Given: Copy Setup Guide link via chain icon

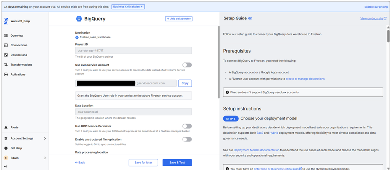Looking at the screenshot, I should pyautogui.click(x=250, y=18).
